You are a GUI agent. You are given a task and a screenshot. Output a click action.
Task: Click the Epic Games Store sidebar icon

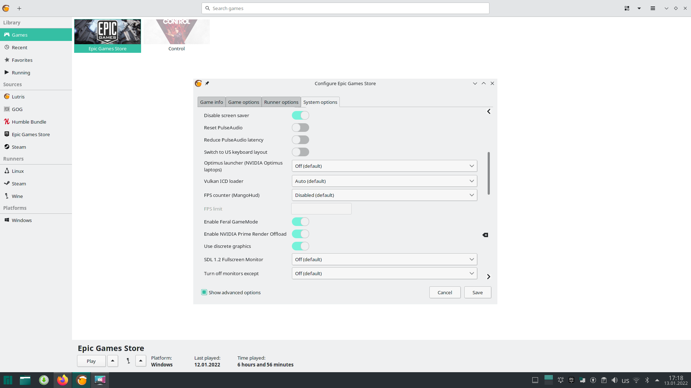(6, 134)
